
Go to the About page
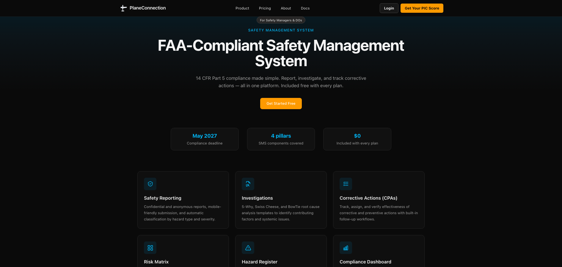pyautogui.click(x=286, y=8)
